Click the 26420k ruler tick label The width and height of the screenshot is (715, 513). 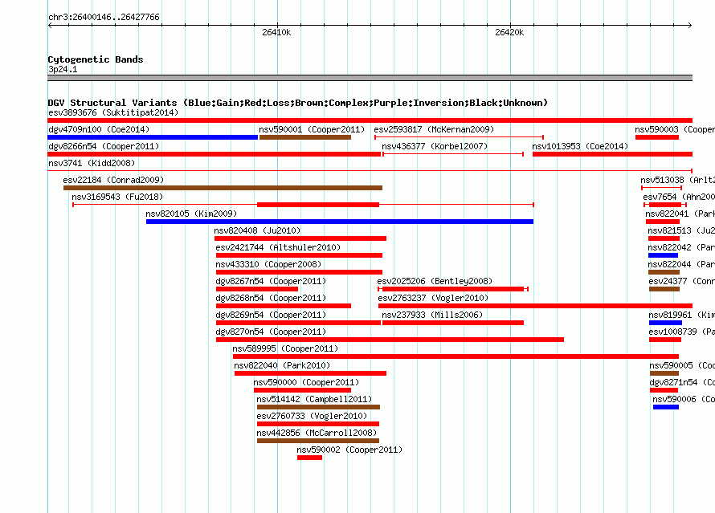(x=509, y=32)
